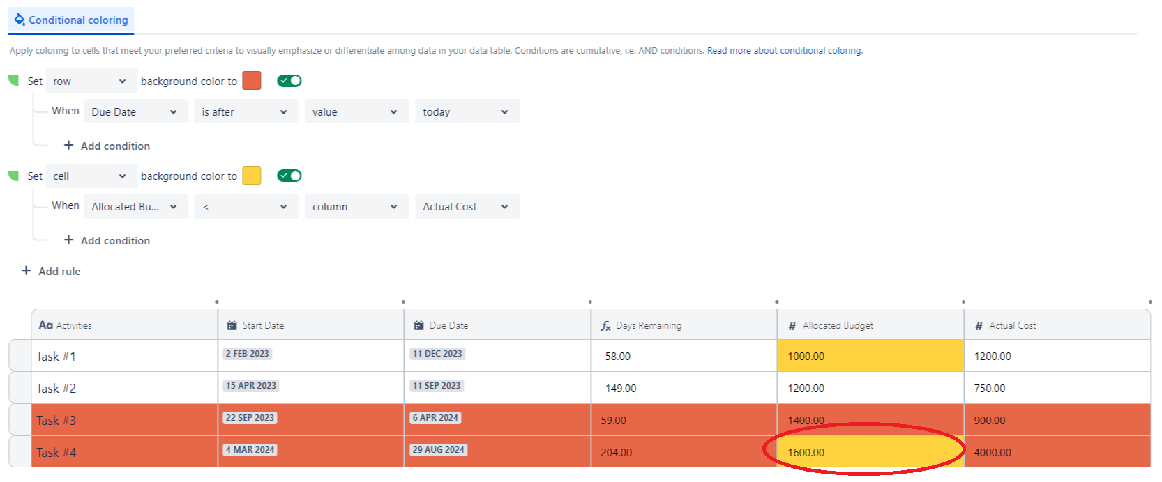1162x482 pixels.
Task: Click the orange row background color swatch
Action: coord(252,81)
